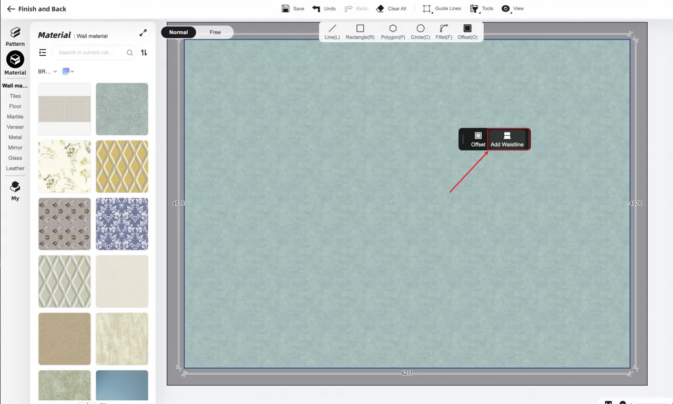Go back via Finish and Back
Viewport: 673px width, 404px height.
36,9
